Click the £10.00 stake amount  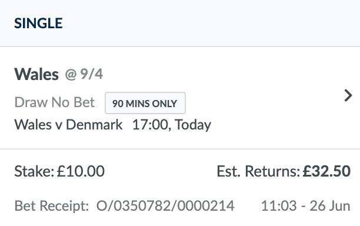pyautogui.click(x=81, y=171)
